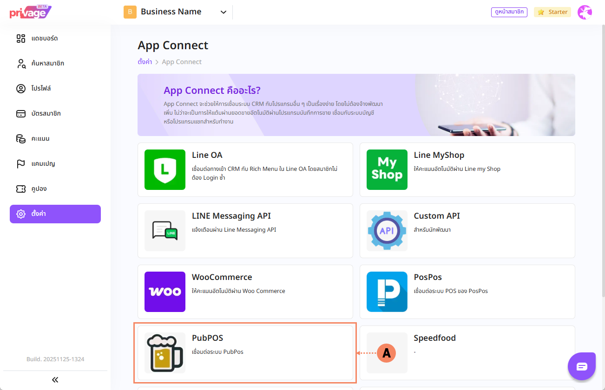Click the ตั้งค่า breadcrumb link
The width and height of the screenshot is (605, 390).
(145, 62)
